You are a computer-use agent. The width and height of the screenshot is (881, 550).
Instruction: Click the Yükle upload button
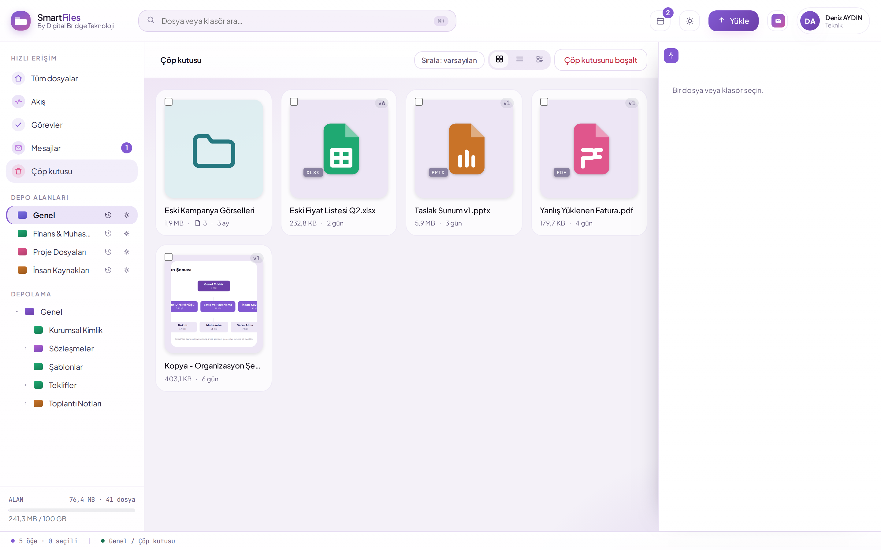[x=733, y=21]
